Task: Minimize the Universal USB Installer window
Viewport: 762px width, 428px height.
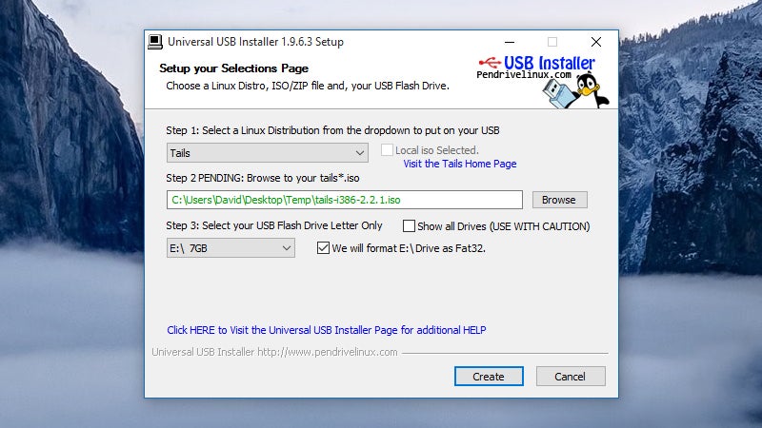Action: [510, 42]
